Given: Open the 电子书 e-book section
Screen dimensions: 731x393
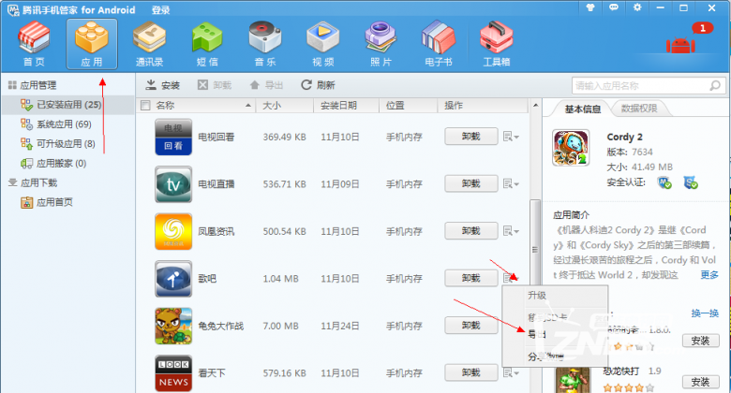Looking at the screenshot, I should point(439,44).
